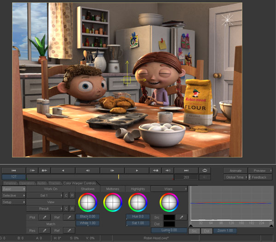Click the White 1.00 value slider
The width and height of the screenshot is (276, 242).
pos(88,223)
